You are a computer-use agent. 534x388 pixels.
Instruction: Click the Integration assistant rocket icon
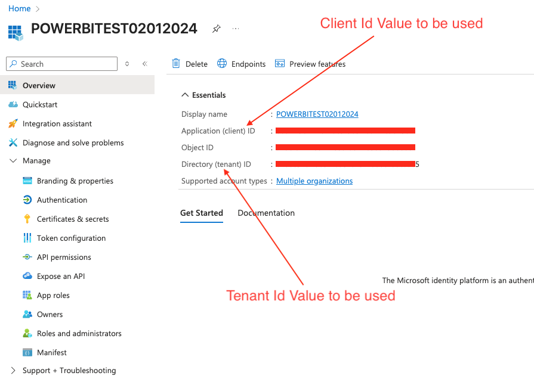(x=13, y=123)
